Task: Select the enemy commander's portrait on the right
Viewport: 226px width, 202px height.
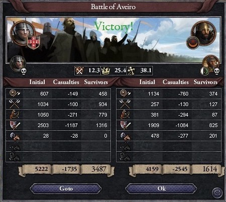Action: pos(204,33)
